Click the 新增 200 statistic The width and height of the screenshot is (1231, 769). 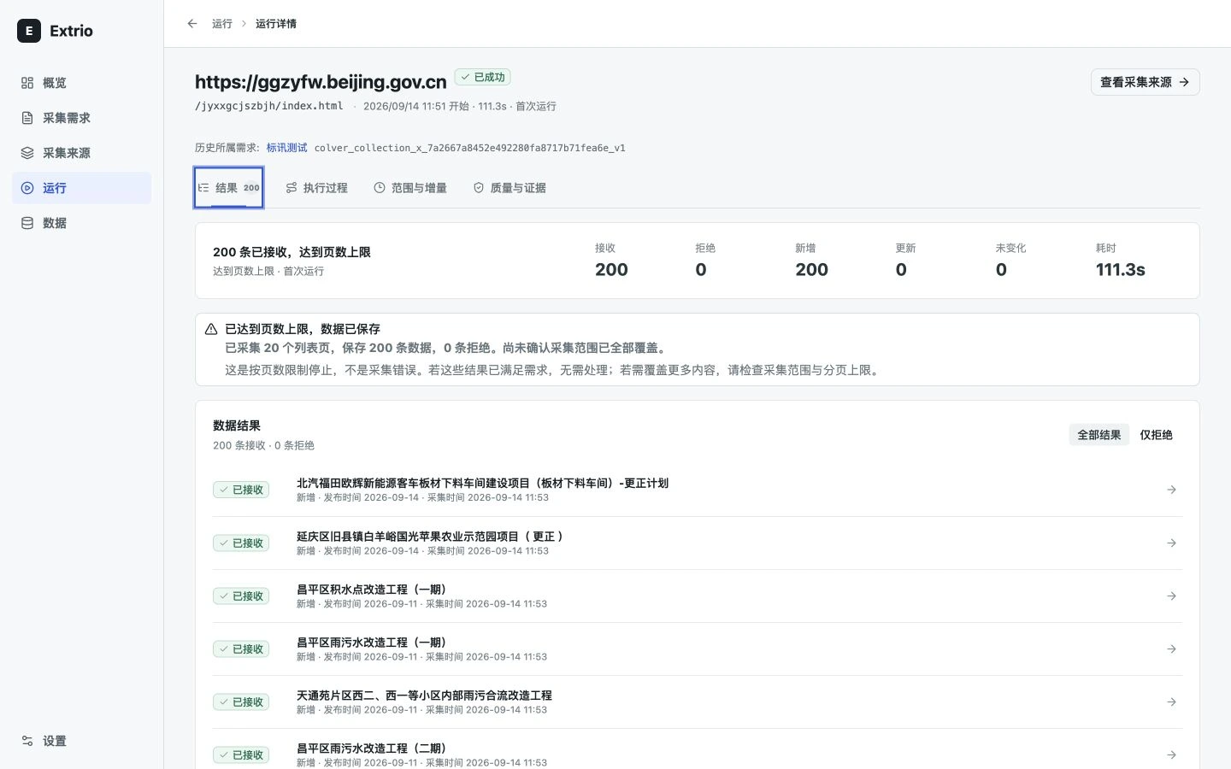811,261
